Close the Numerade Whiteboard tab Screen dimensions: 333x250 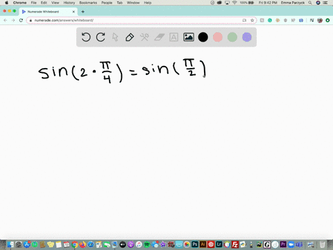74,12
